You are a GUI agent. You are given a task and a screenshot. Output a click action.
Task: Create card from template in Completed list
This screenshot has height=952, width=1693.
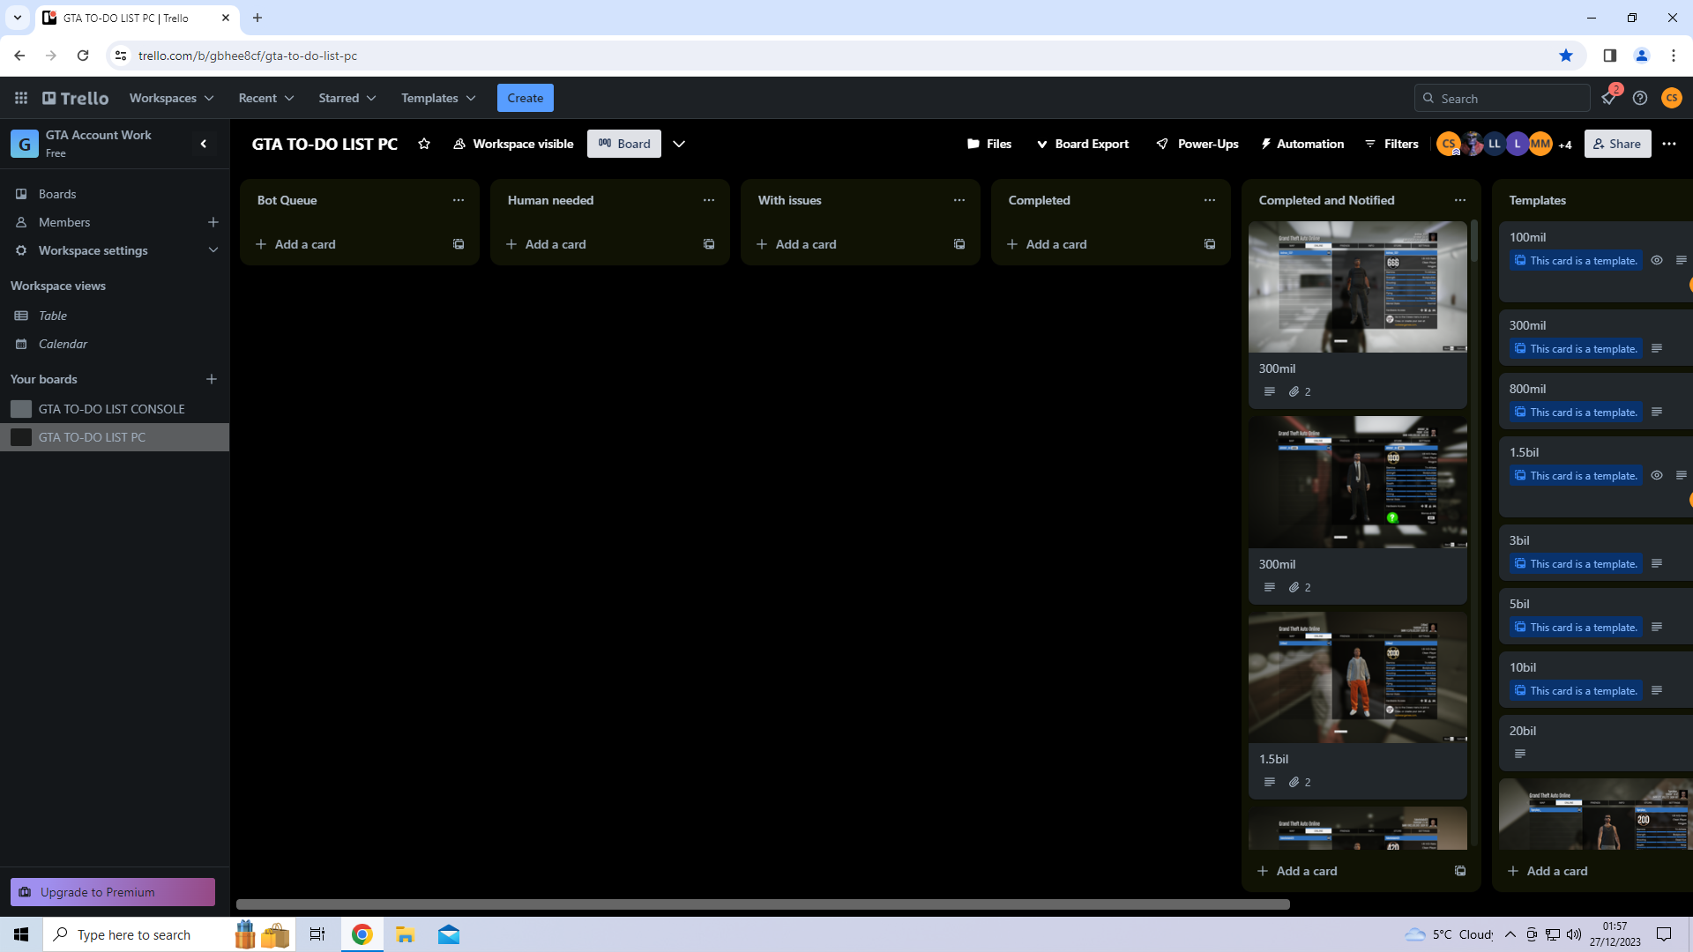pos(1210,244)
